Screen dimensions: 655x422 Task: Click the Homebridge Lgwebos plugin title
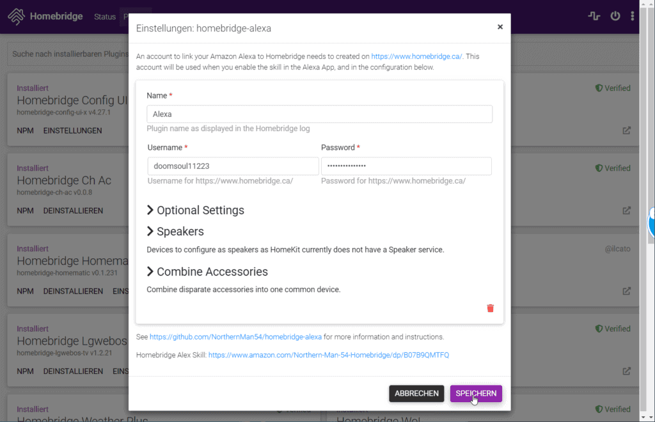(x=72, y=341)
